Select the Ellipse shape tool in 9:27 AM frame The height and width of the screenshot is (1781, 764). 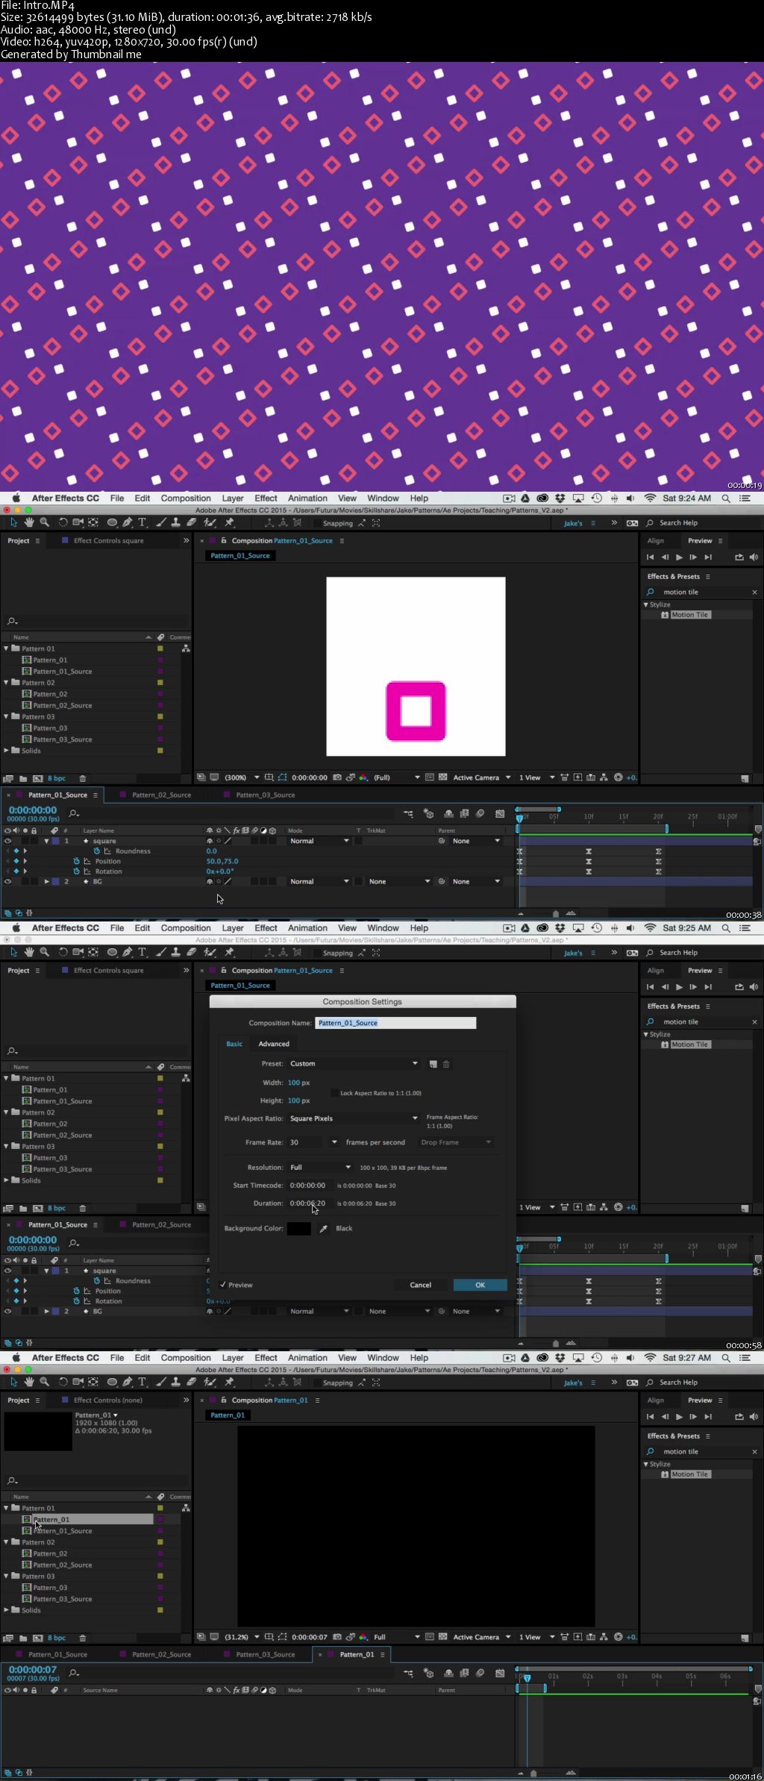(112, 1382)
